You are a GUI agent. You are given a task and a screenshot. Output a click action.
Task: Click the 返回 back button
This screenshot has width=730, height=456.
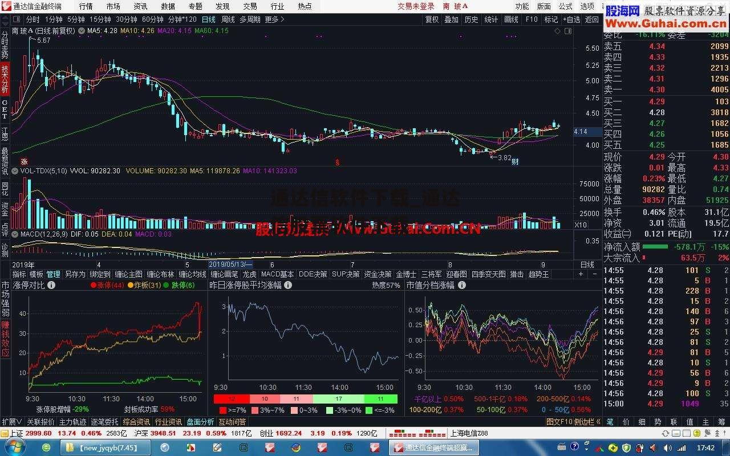click(x=592, y=19)
